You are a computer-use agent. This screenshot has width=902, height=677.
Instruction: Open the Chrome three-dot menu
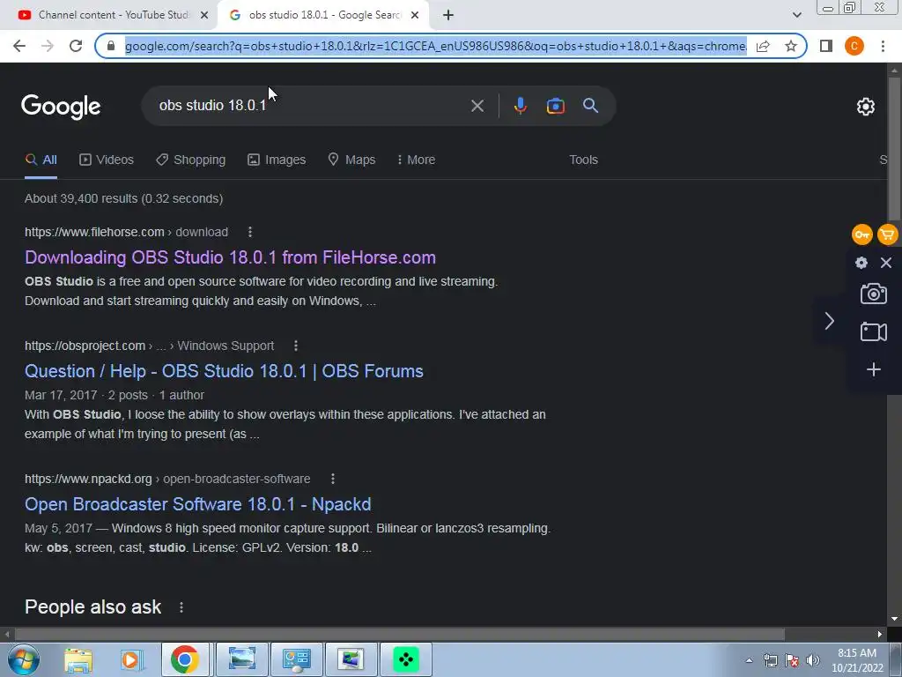pos(883,46)
